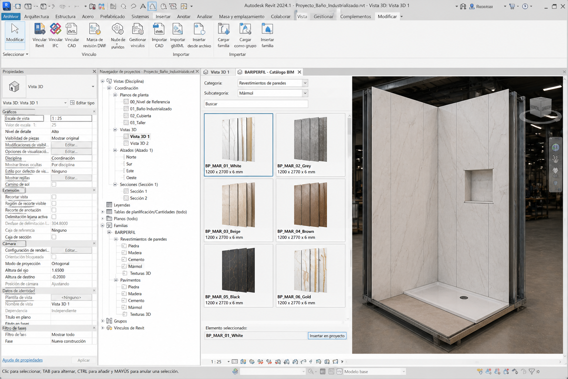
Task: Click Editar for Modificaciones de visibilidad
Action: (71, 145)
